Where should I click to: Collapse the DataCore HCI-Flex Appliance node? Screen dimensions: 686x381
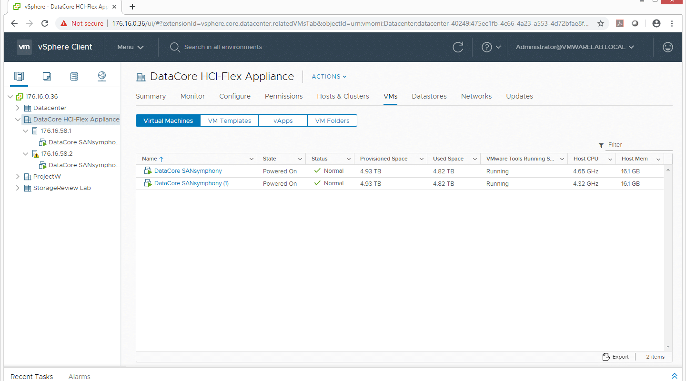coord(18,120)
